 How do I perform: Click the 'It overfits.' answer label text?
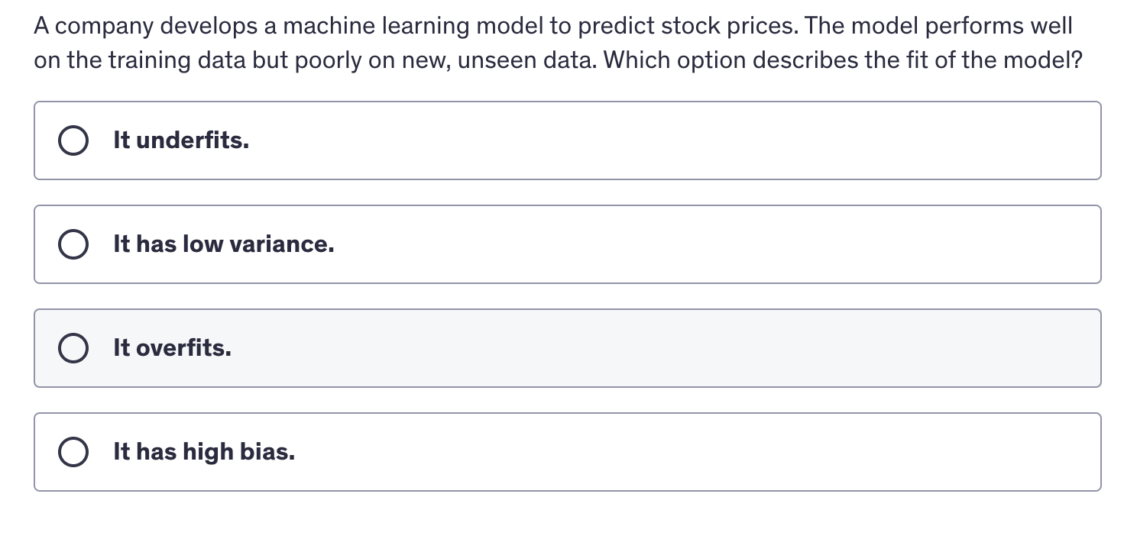(172, 348)
